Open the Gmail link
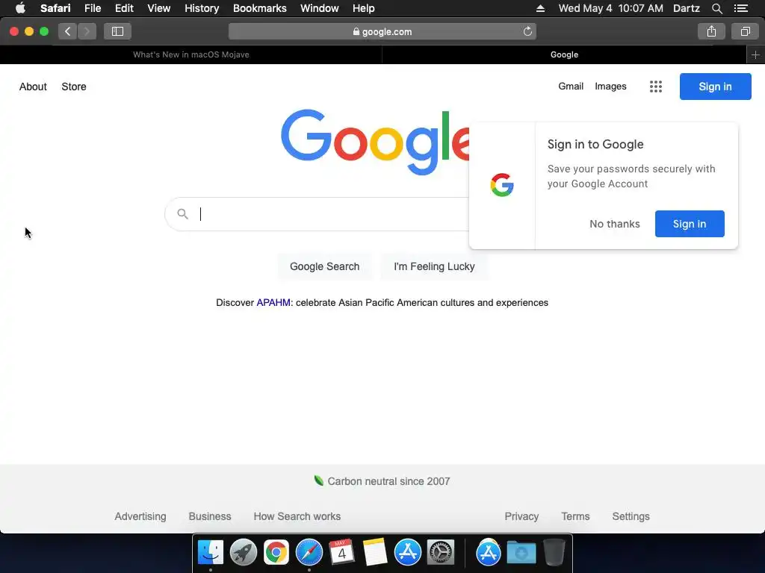The image size is (765, 573). tap(571, 87)
